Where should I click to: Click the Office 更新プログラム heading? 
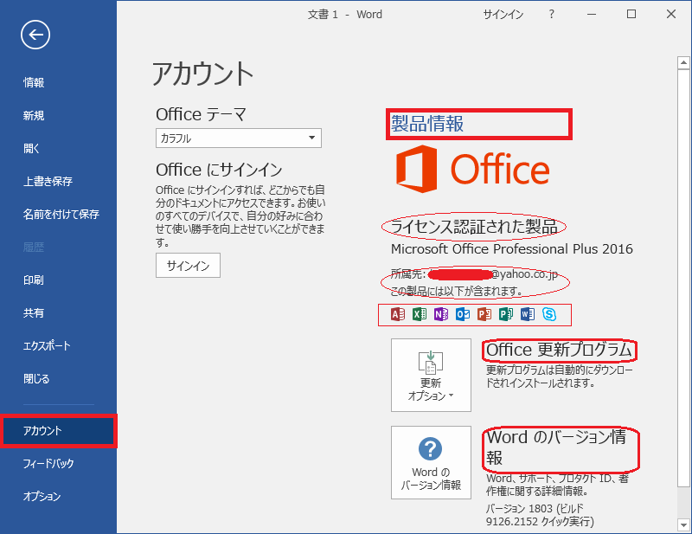559,350
